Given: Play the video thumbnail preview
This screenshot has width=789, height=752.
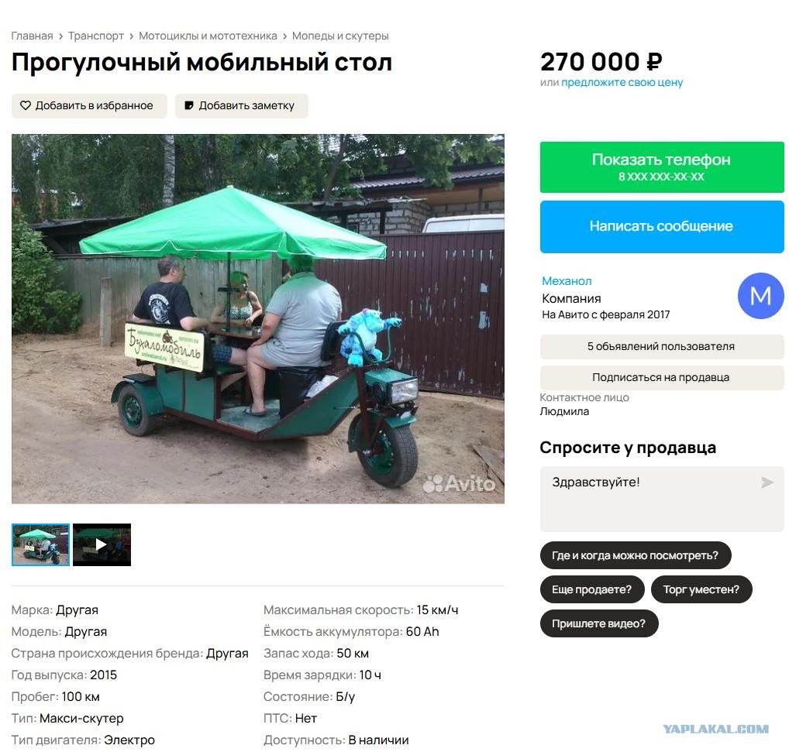Looking at the screenshot, I should click(102, 545).
